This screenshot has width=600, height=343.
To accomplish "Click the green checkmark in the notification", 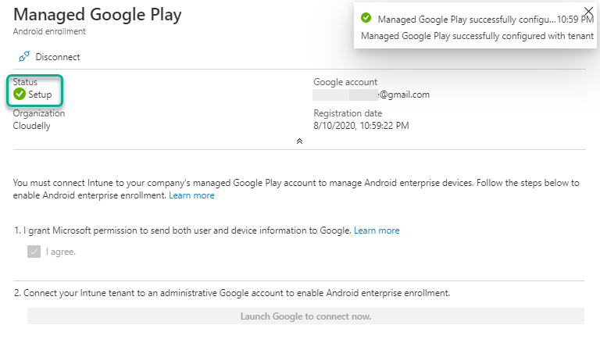I will (x=366, y=19).
